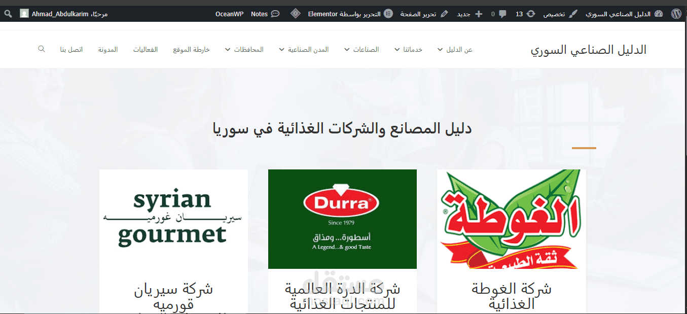Click the WordPress logo in the admin bar

coord(676,13)
